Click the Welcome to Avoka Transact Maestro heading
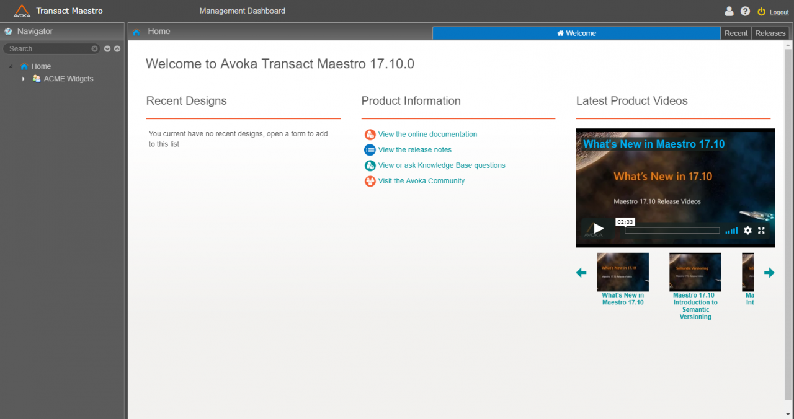This screenshot has height=419, width=794. click(280, 63)
